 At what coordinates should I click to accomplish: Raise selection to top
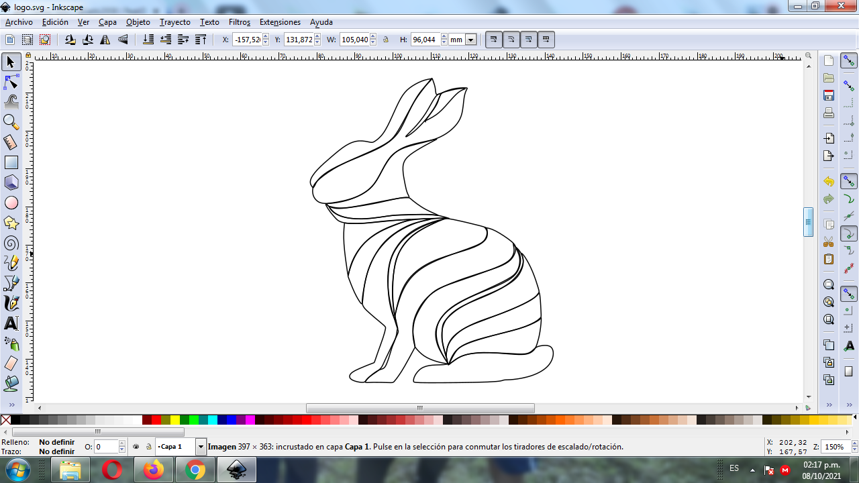[x=201, y=40]
